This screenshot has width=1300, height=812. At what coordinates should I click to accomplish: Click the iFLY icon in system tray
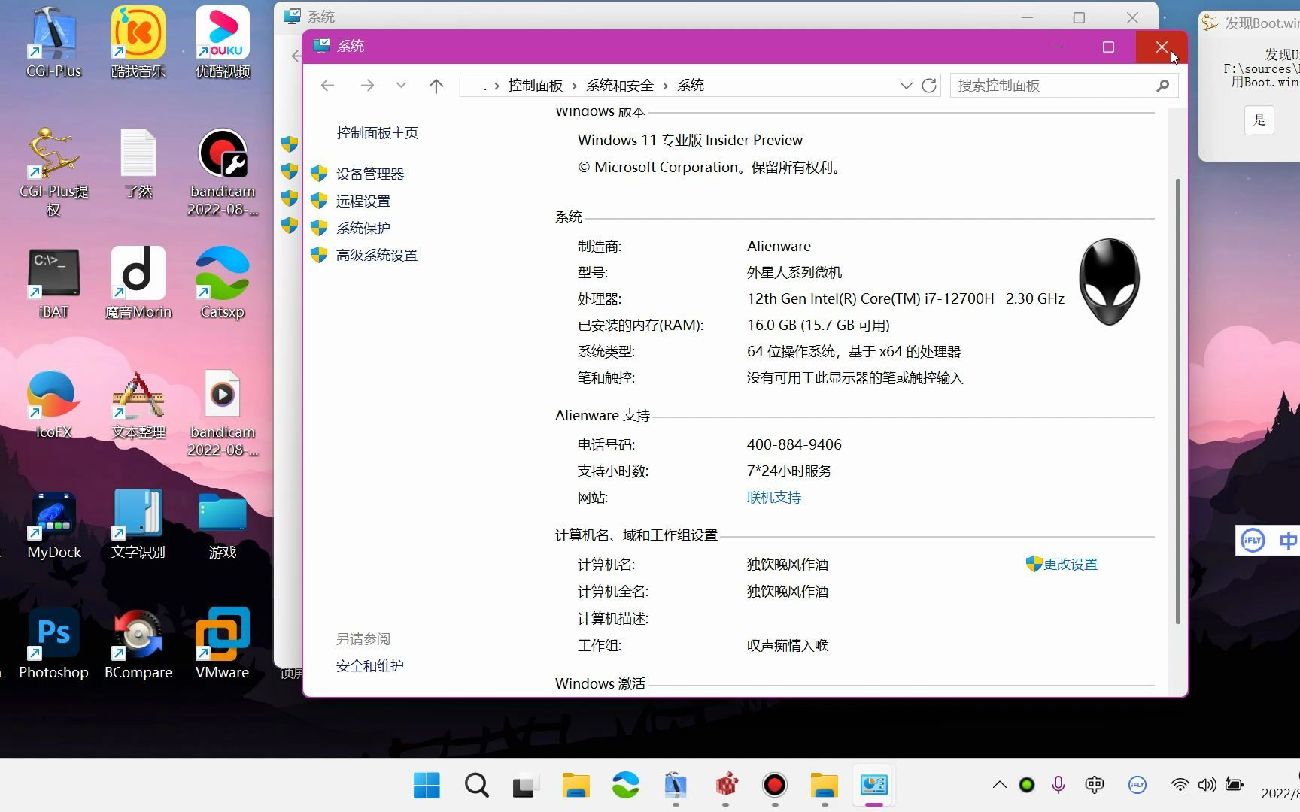tap(1137, 785)
